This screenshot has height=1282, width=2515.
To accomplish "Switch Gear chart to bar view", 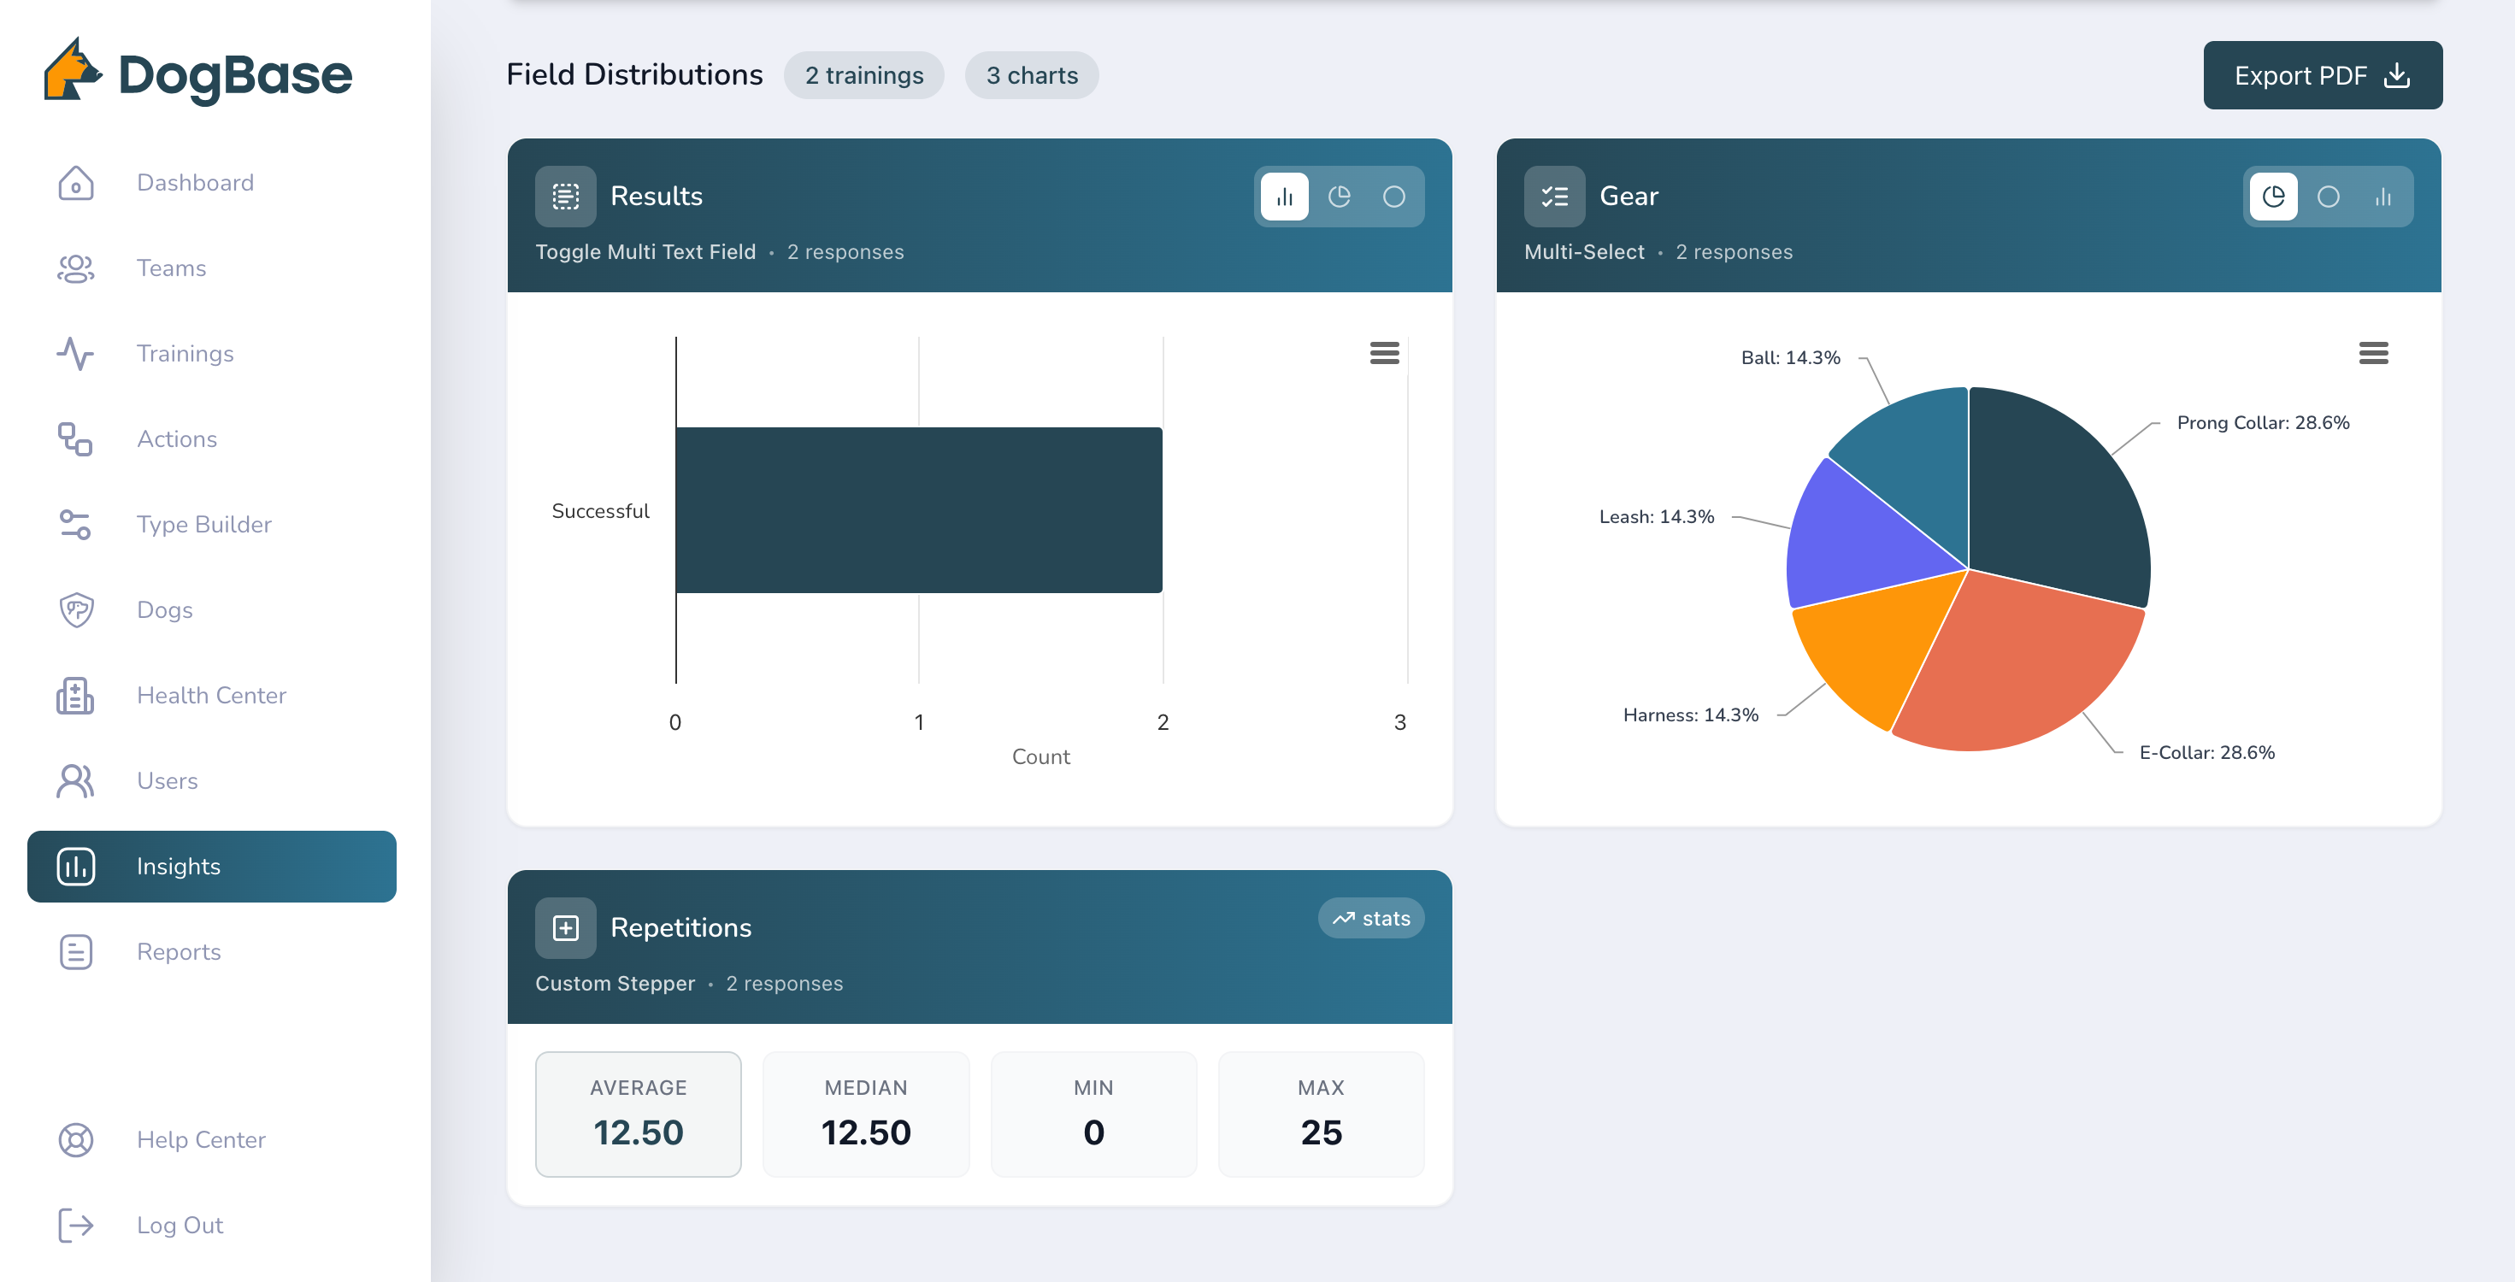I will click(x=2382, y=197).
